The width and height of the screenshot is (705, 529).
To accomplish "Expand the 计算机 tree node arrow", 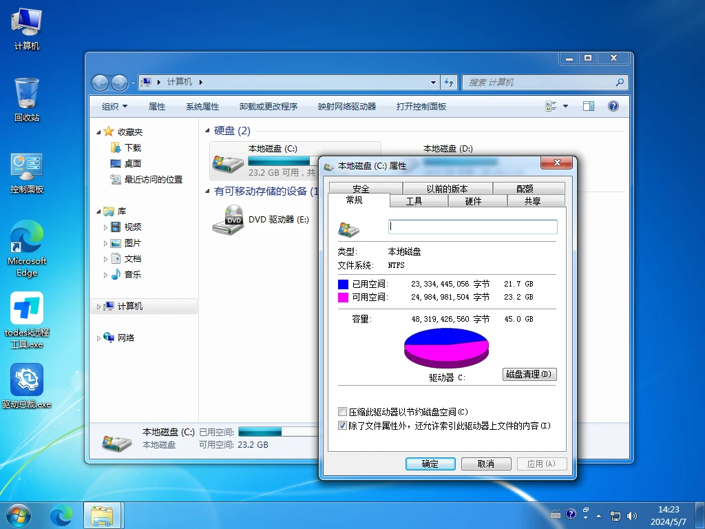I will point(98,307).
